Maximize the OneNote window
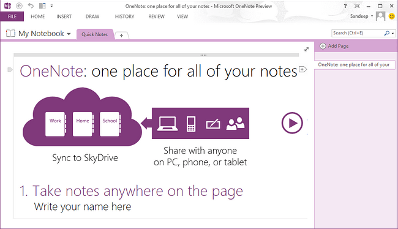398x229 pixels. click(x=380, y=6)
